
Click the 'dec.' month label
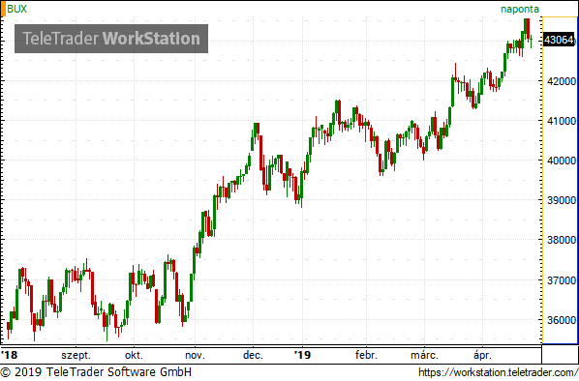253,355
